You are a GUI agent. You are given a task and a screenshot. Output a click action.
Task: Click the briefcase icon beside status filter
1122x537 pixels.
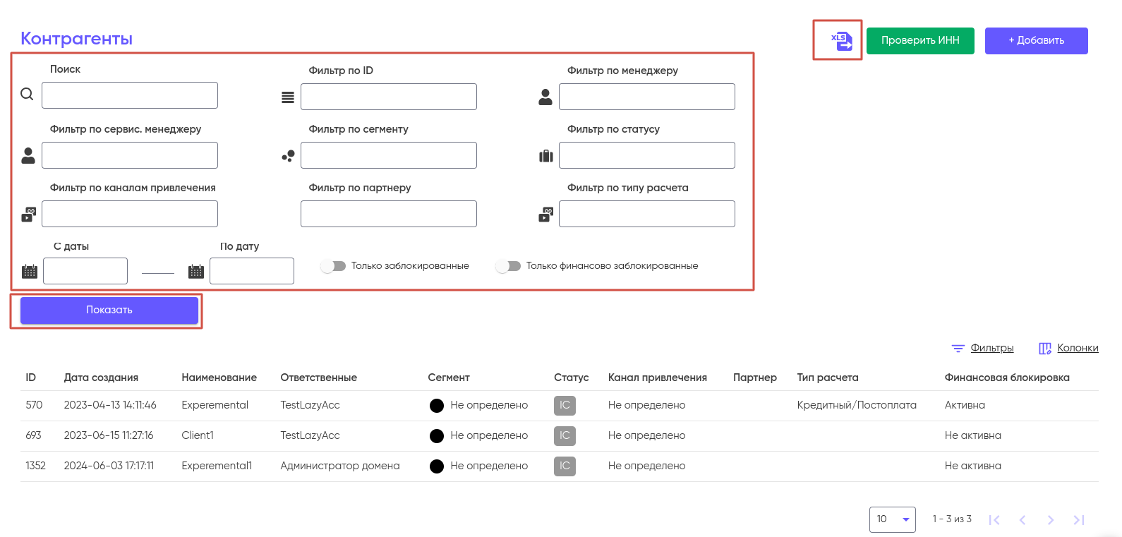pyautogui.click(x=546, y=156)
